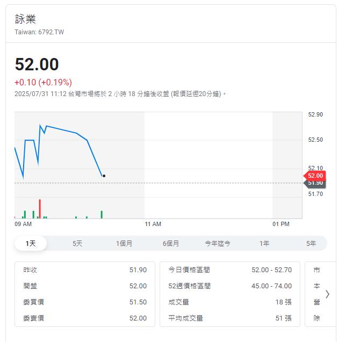The width and height of the screenshot is (338, 342).
Task: Click the 今日價格區間 52.00 - 52.70 row
Action: [x=230, y=270]
